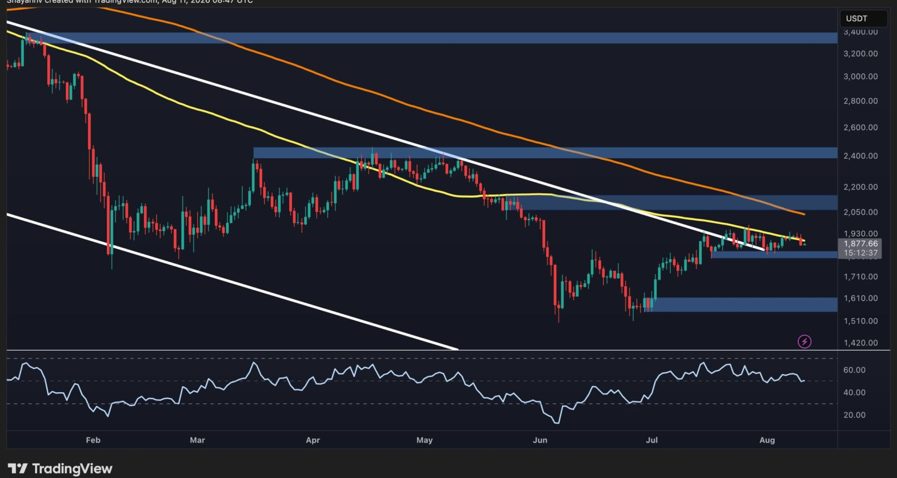Click the RSI 40.00 scale label
This screenshot has width=897, height=478.
[x=854, y=393]
